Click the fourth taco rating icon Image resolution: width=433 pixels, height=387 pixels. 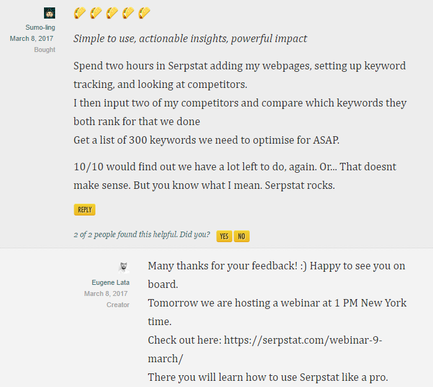coord(128,13)
